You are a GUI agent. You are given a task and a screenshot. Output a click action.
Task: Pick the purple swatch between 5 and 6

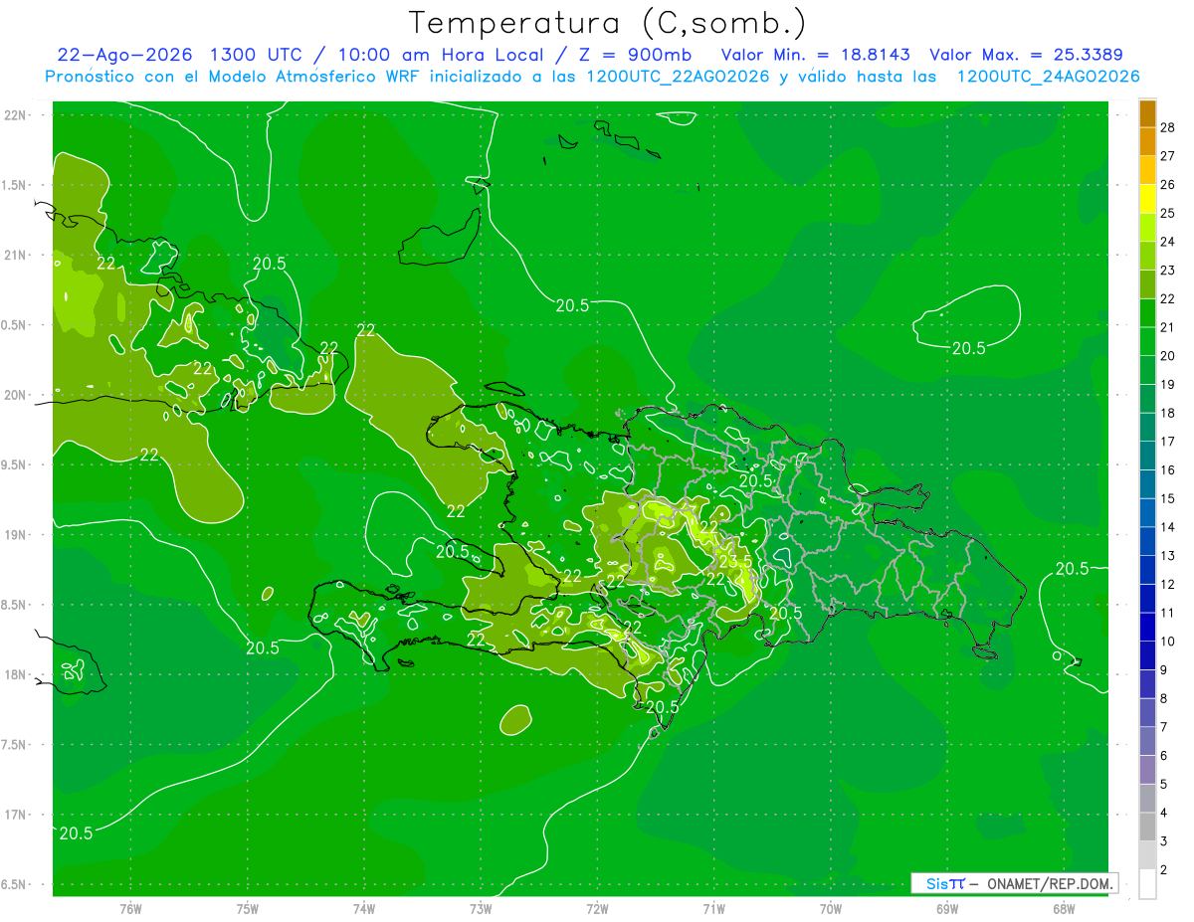pos(1148,770)
